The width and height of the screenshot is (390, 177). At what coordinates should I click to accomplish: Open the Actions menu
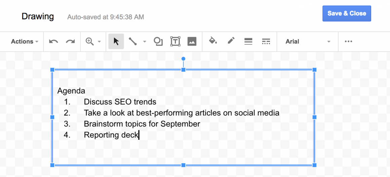[x=25, y=41]
